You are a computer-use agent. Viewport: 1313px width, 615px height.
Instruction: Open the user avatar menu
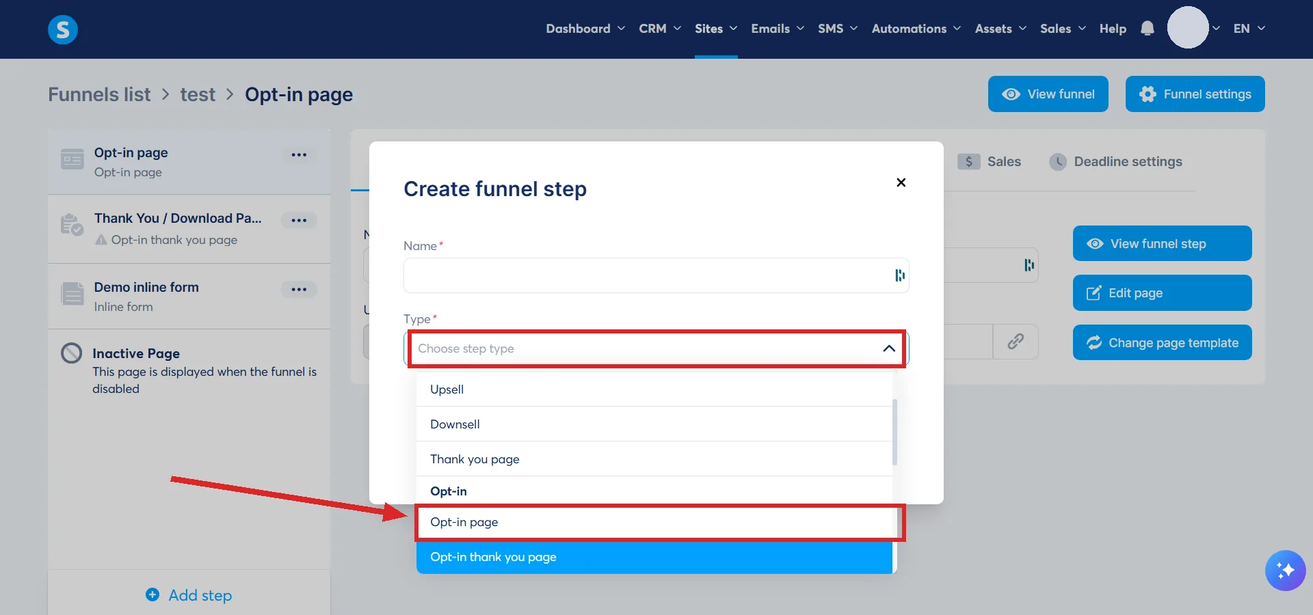pyautogui.click(x=1188, y=28)
